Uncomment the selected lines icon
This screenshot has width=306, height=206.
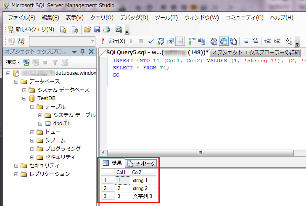pyautogui.click(x=255, y=41)
